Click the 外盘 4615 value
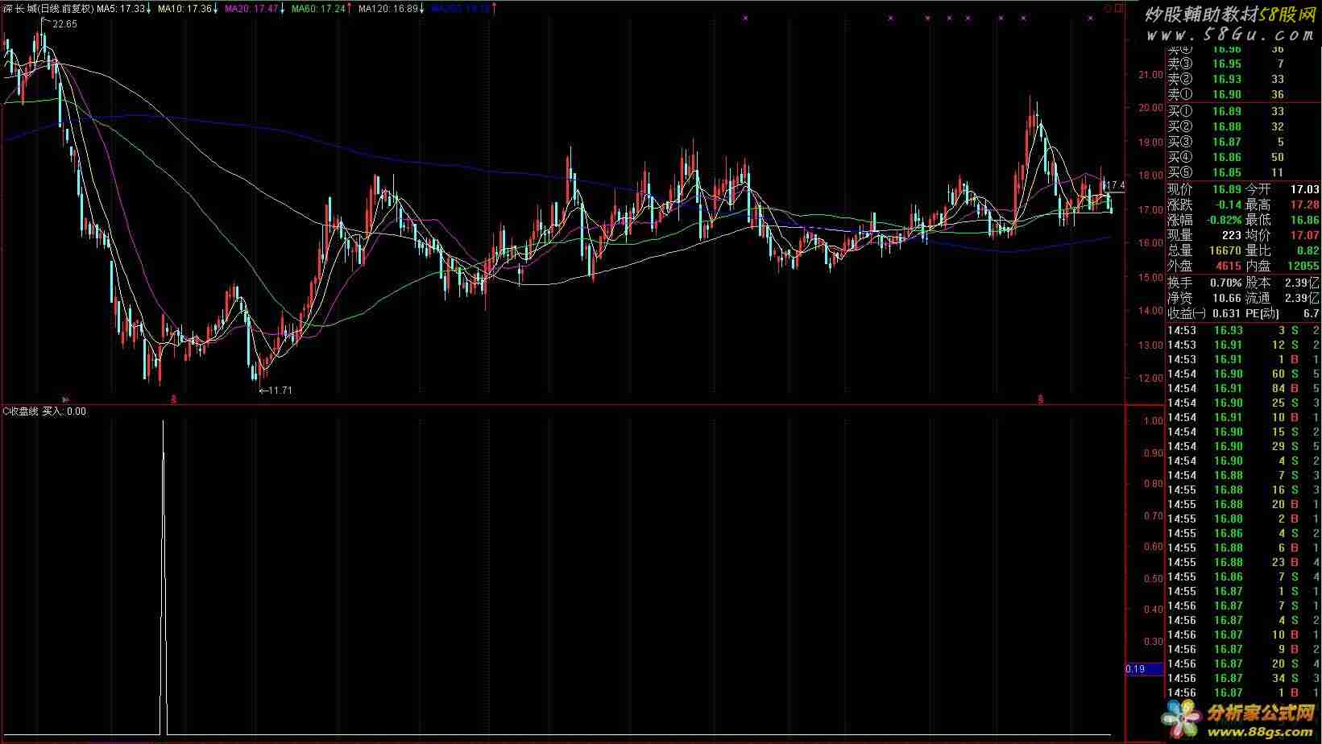The image size is (1322, 744). pos(1228,266)
